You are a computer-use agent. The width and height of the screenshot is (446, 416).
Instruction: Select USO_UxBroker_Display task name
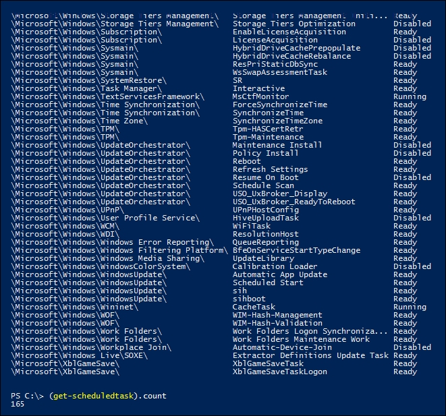click(280, 194)
